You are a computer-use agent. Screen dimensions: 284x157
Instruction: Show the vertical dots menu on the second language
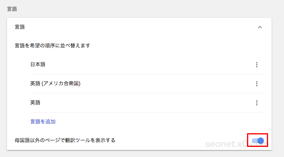pos(257,84)
